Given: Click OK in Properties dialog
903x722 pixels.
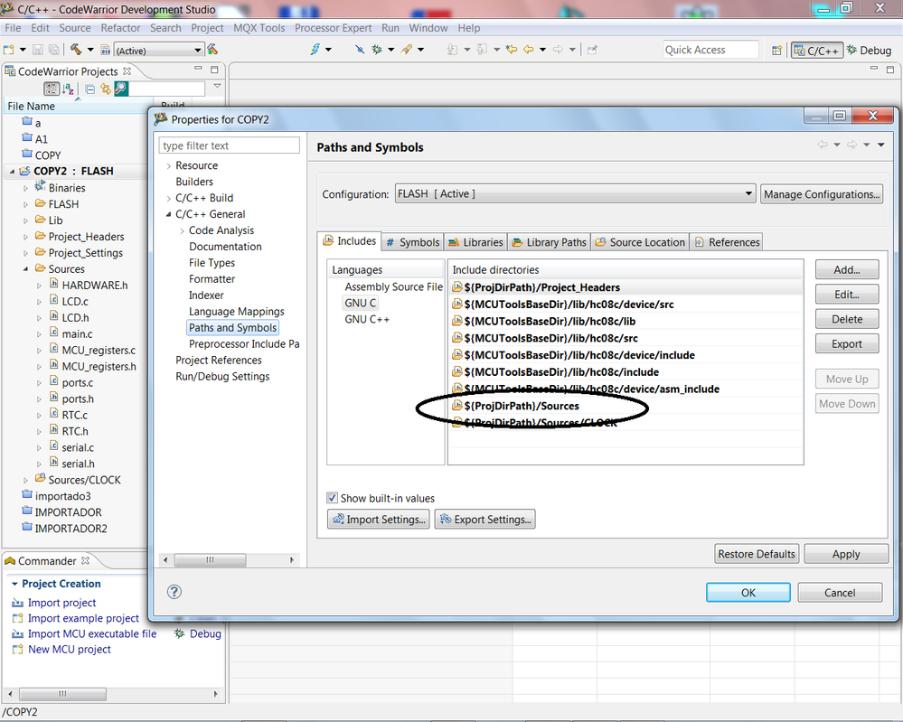Looking at the screenshot, I should pyautogui.click(x=748, y=593).
